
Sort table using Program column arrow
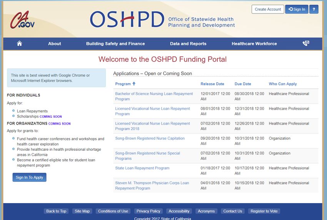[x=134, y=83]
